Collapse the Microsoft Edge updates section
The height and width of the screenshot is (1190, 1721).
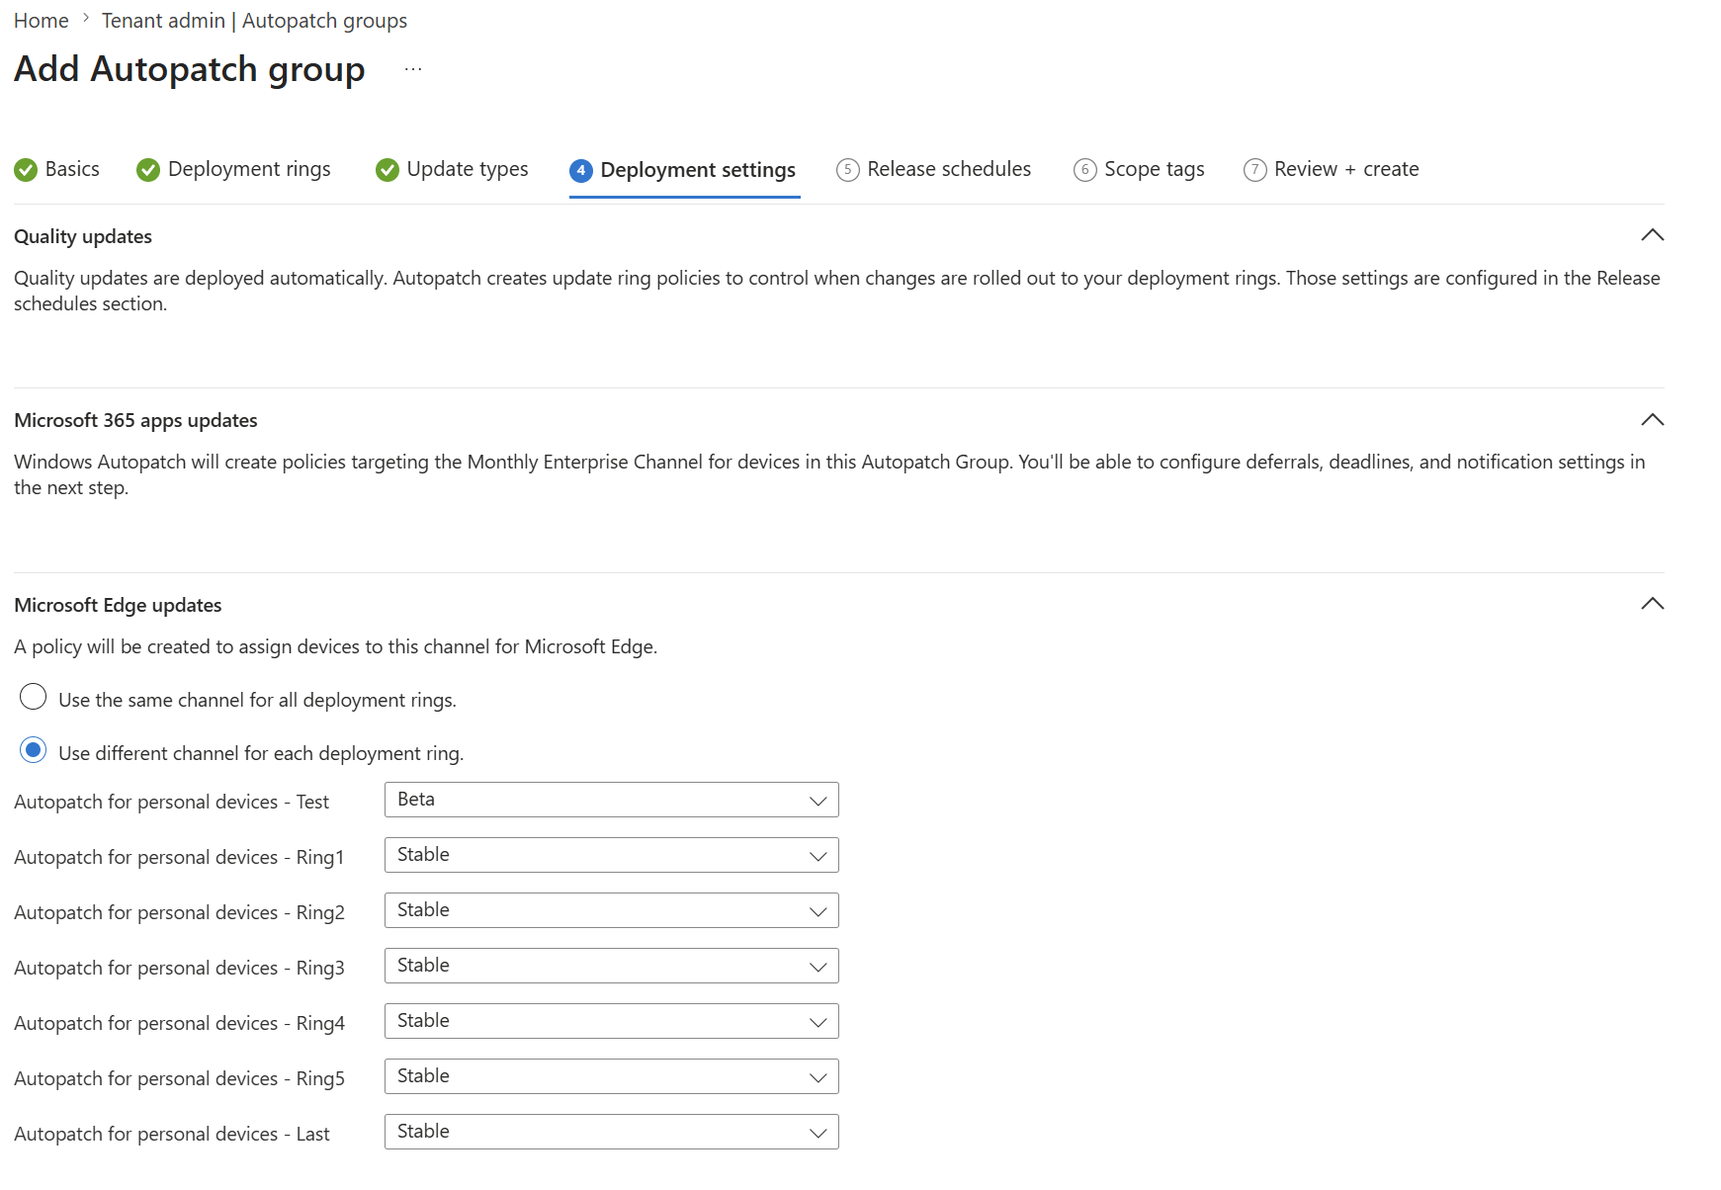click(x=1652, y=604)
